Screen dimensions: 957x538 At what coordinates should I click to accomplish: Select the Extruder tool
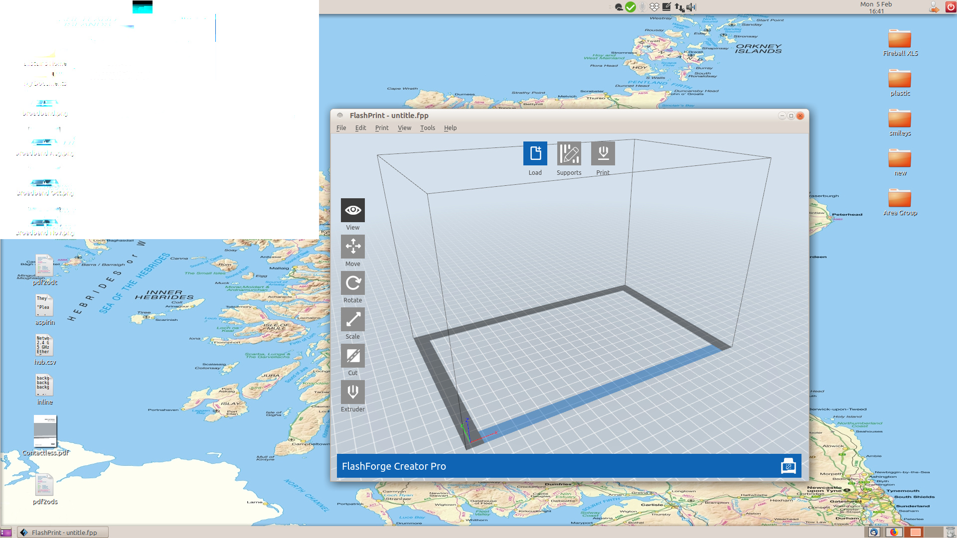352,392
